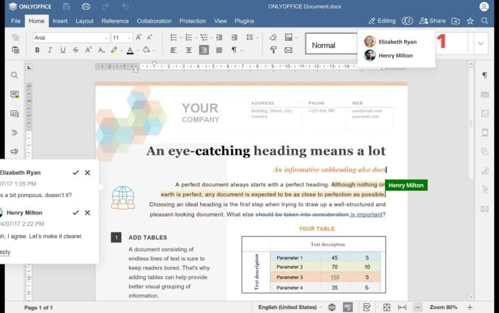Delete Henry Milton's reply X

tap(87, 213)
